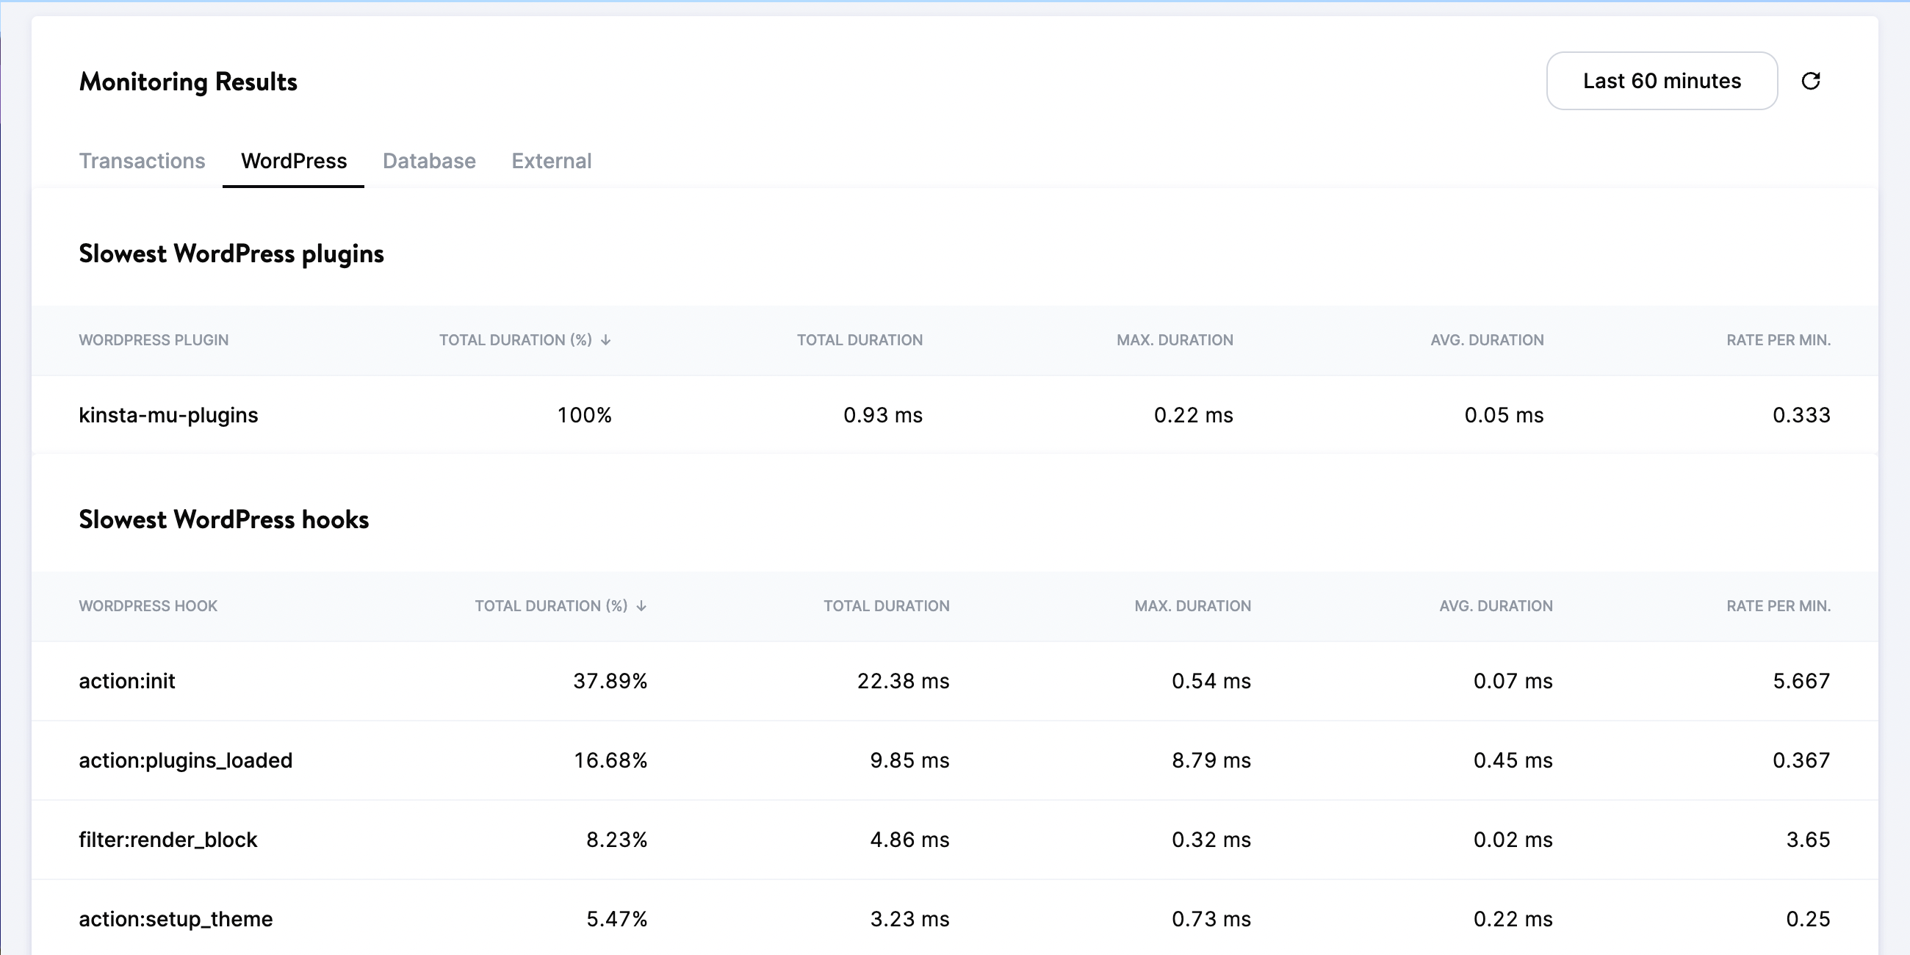Open the action:setup_theme hook entry
The height and width of the screenshot is (955, 1910).
click(x=176, y=919)
